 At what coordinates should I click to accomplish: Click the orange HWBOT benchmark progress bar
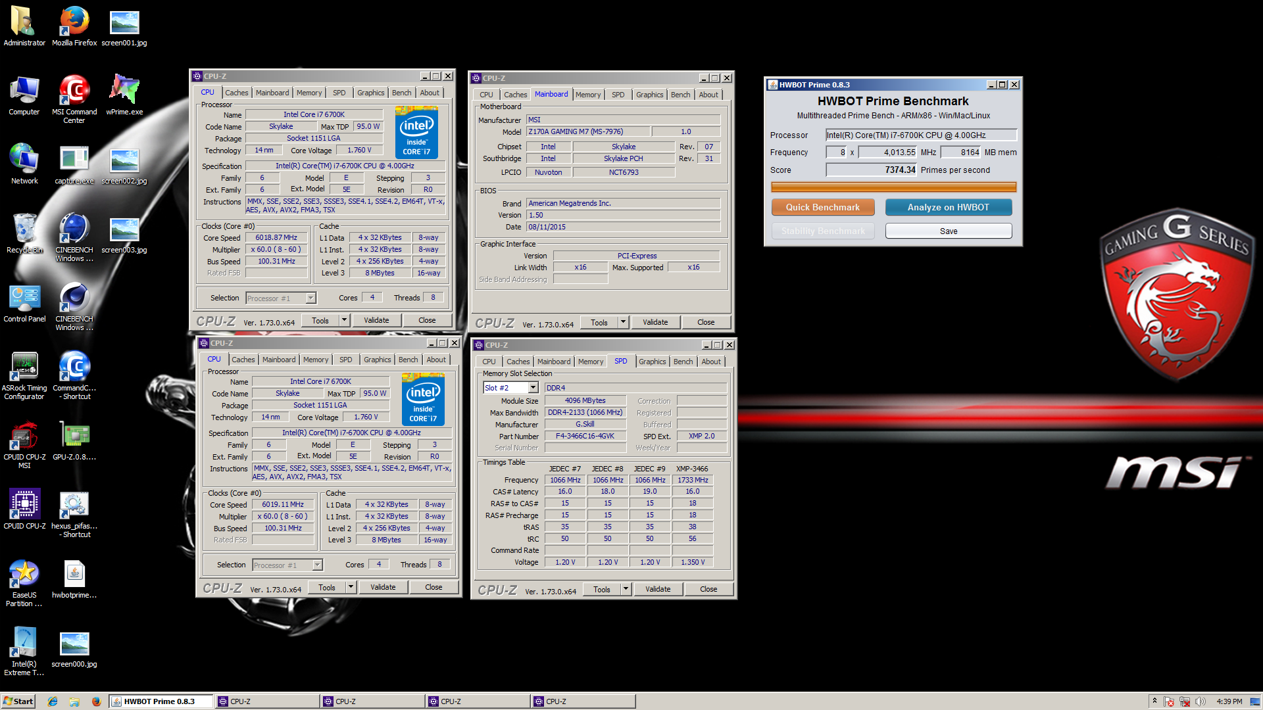[893, 187]
